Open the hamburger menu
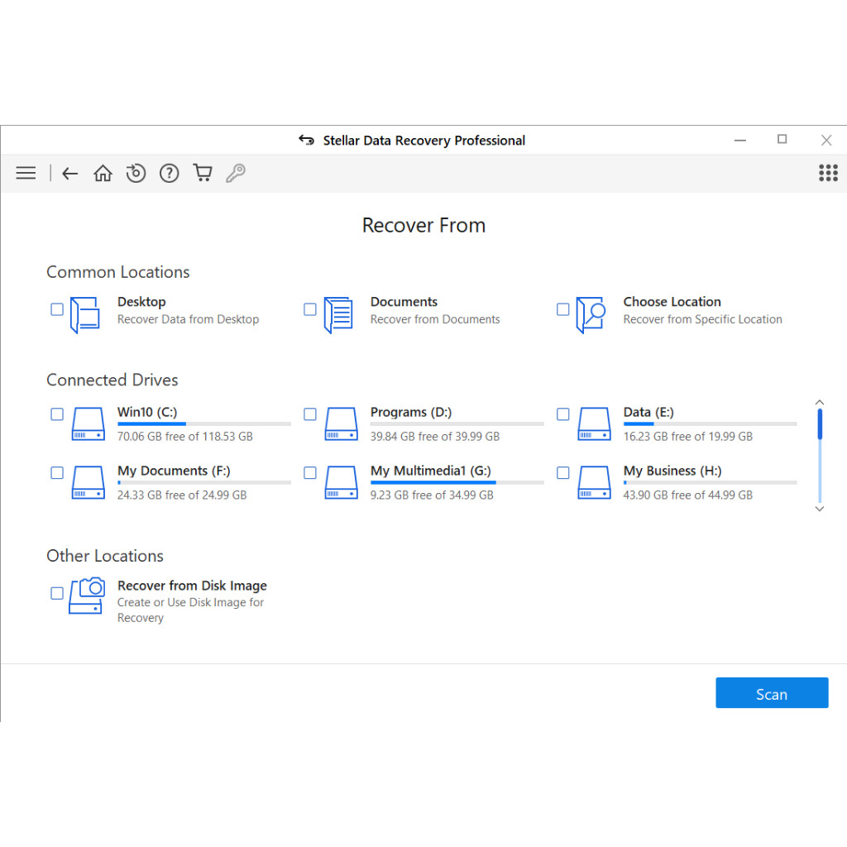The width and height of the screenshot is (847, 847). click(x=26, y=173)
